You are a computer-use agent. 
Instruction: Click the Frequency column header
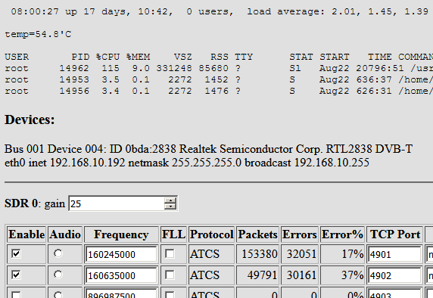point(121,234)
